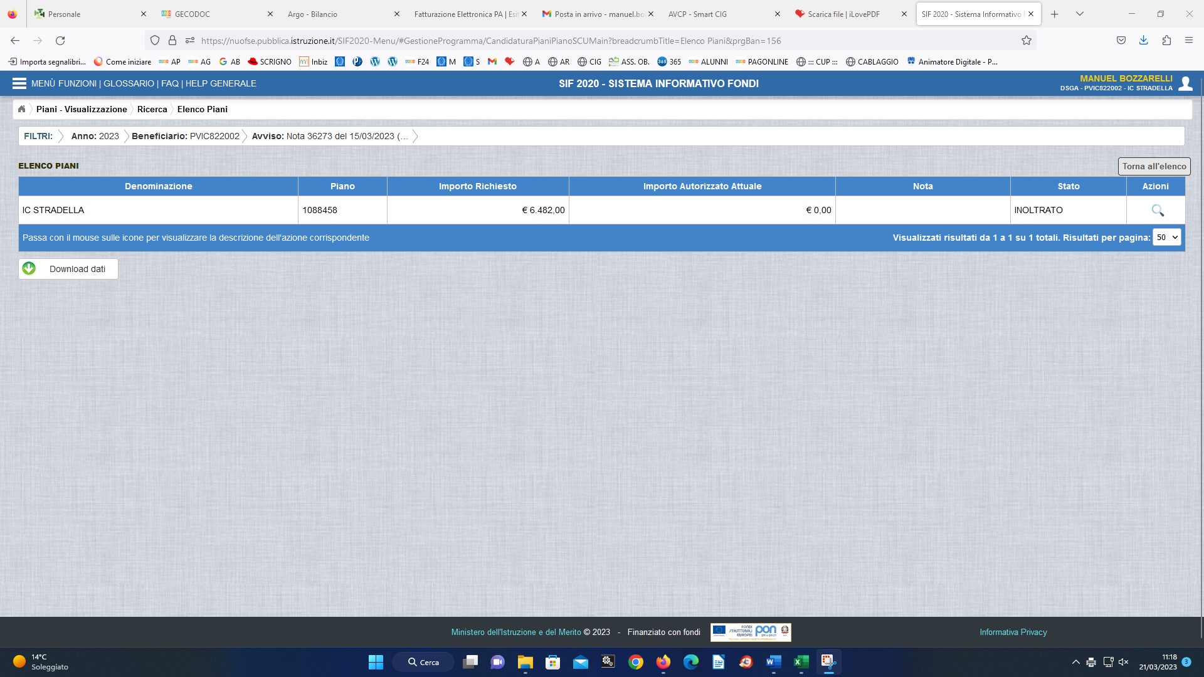Click the green Download dati arrow icon
Image resolution: width=1204 pixels, height=677 pixels.
[x=29, y=269]
